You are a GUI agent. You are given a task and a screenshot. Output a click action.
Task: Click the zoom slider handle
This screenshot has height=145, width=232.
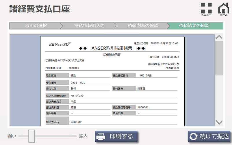31,135
